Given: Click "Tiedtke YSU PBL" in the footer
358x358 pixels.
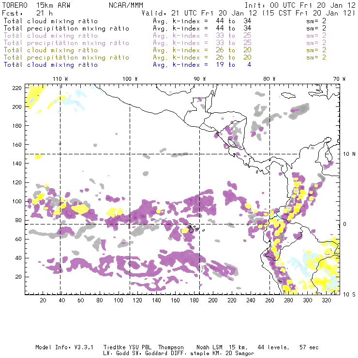Looking at the screenshot, I should 127,347.
